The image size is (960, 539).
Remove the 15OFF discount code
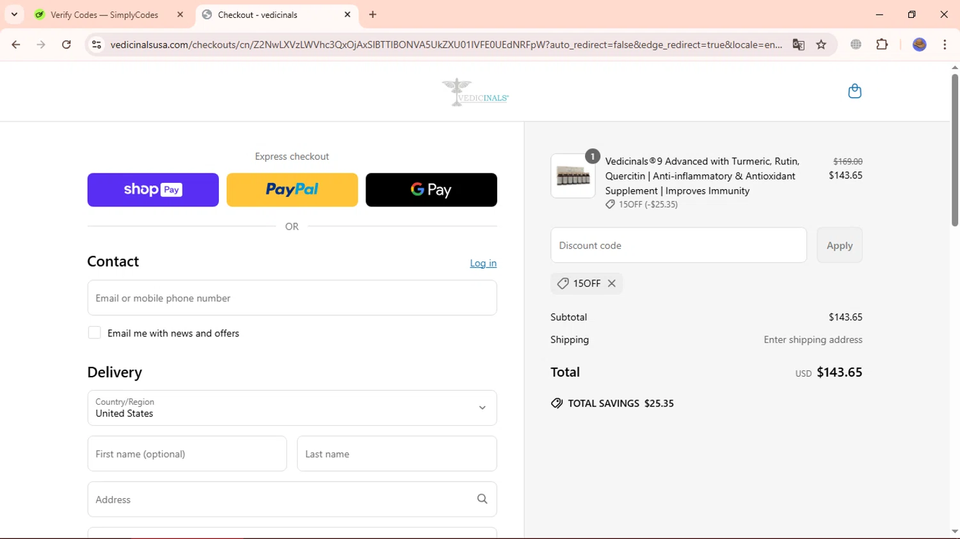612,283
